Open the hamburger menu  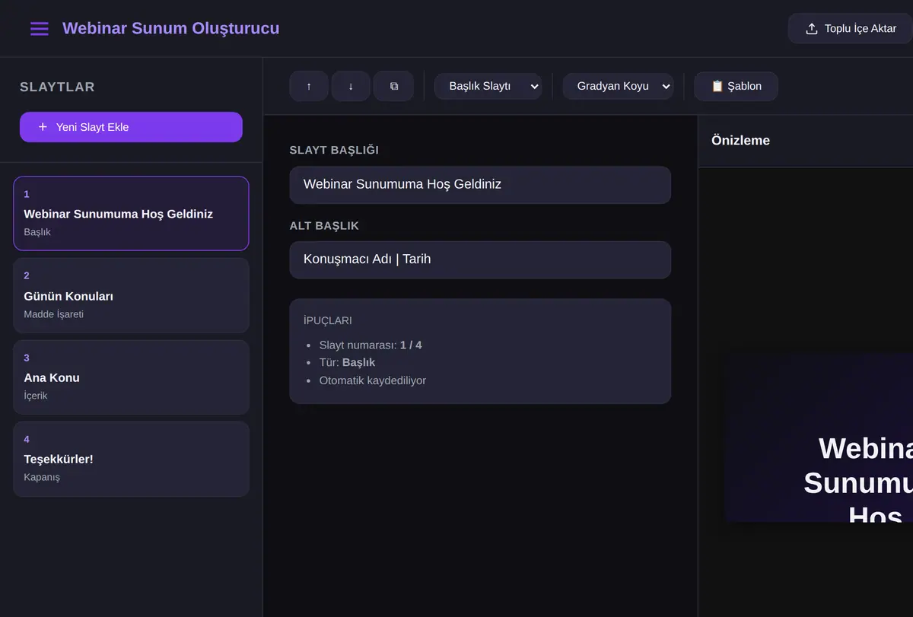point(40,29)
